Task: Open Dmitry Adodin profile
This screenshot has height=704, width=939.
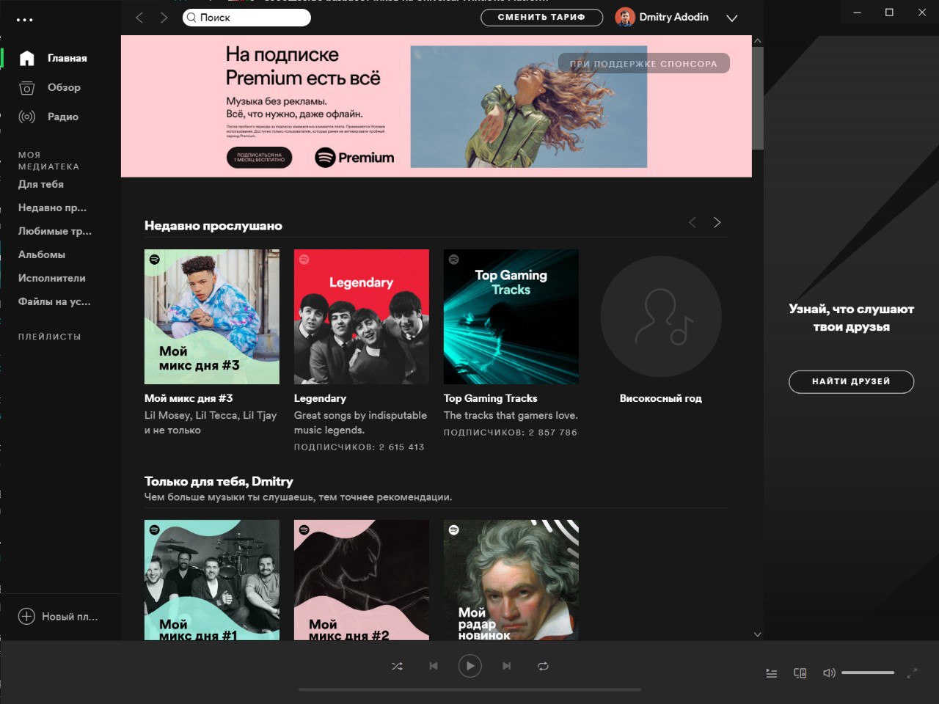Action: tap(673, 17)
